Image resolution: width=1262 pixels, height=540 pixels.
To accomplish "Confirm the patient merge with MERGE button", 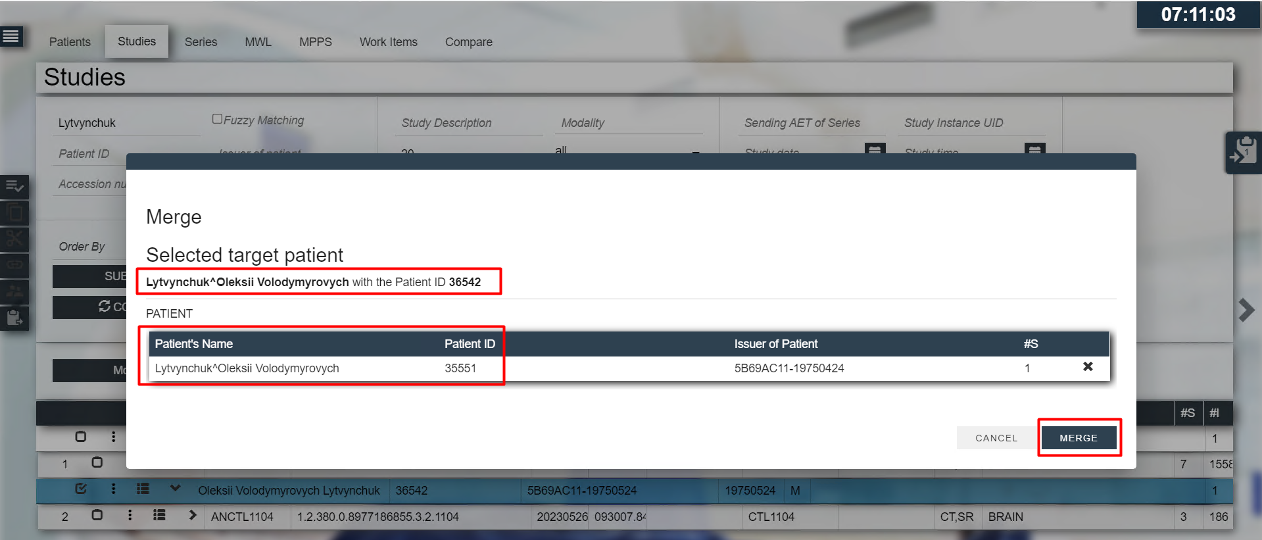I will pos(1078,438).
